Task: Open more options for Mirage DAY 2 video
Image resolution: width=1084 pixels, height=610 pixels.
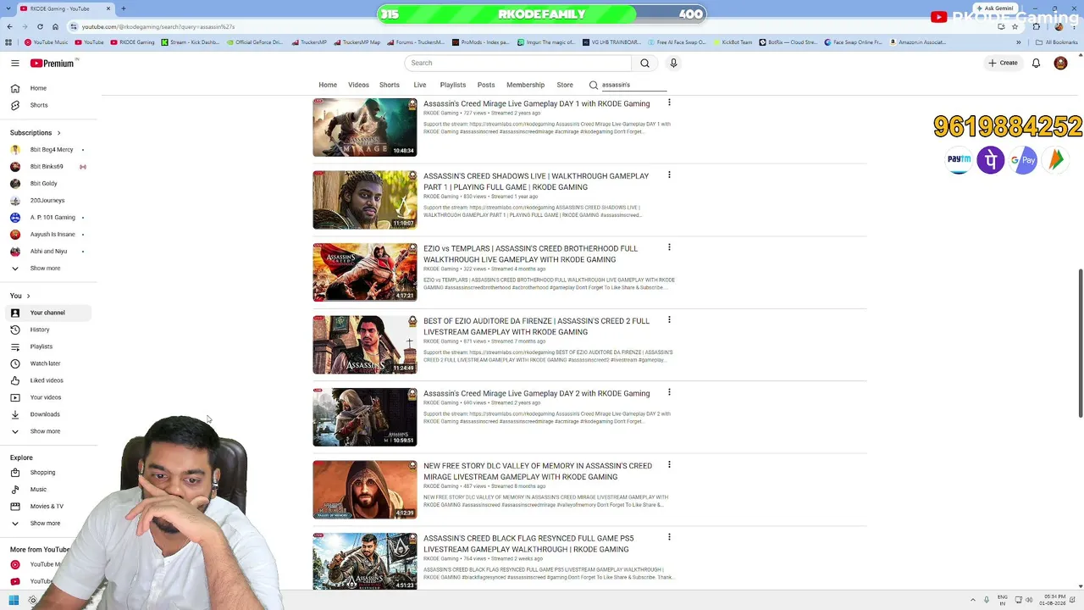Action: pos(669,392)
